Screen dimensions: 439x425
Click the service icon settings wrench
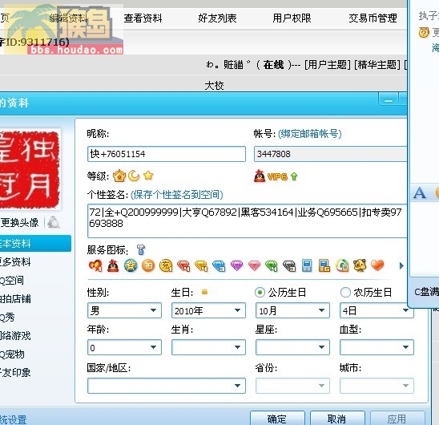coord(141,249)
